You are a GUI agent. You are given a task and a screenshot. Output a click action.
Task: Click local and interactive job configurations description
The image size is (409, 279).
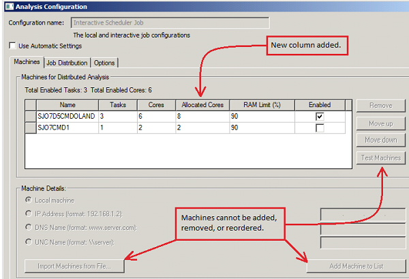point(132,35)
